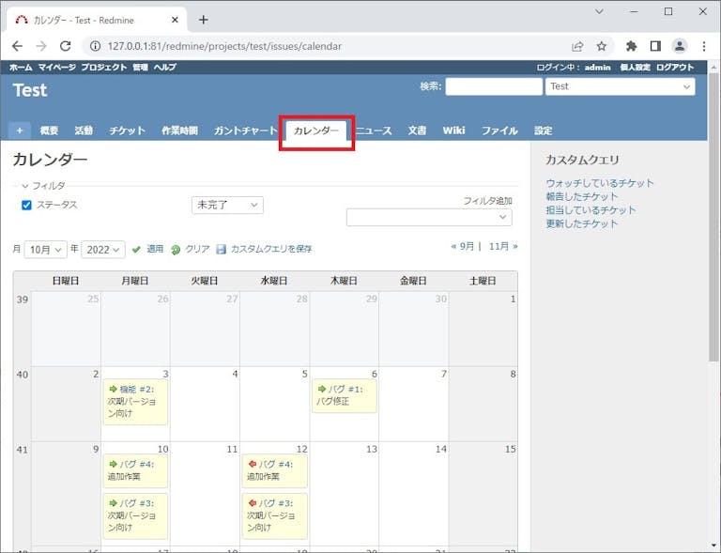Switch to the 文書 tab

tap(417, 131)
